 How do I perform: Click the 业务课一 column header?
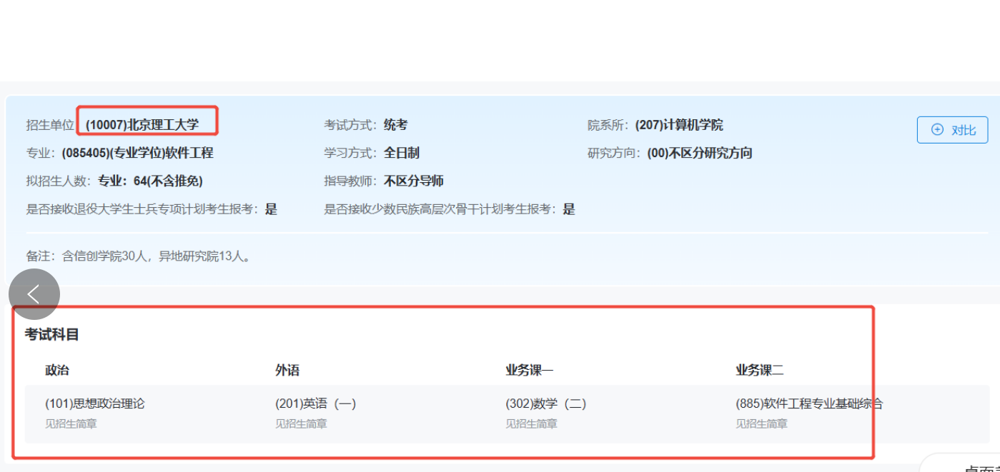tap(530, 370)
